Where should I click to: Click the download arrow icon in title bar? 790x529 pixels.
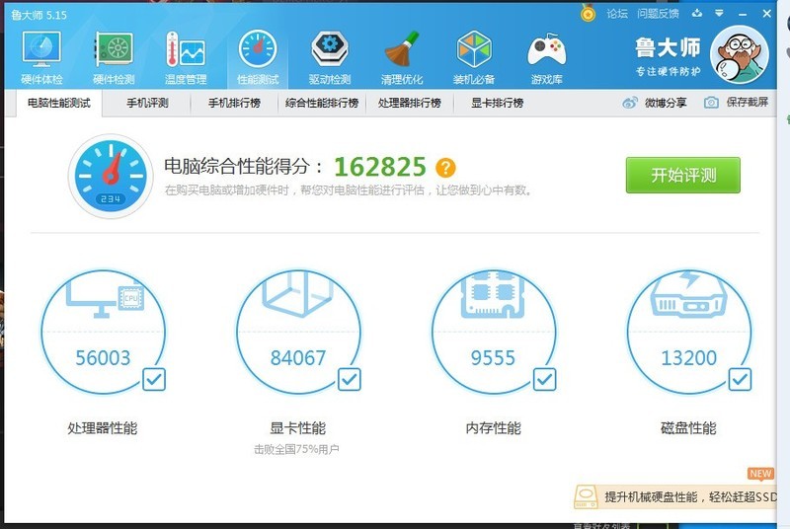point(697,13)
